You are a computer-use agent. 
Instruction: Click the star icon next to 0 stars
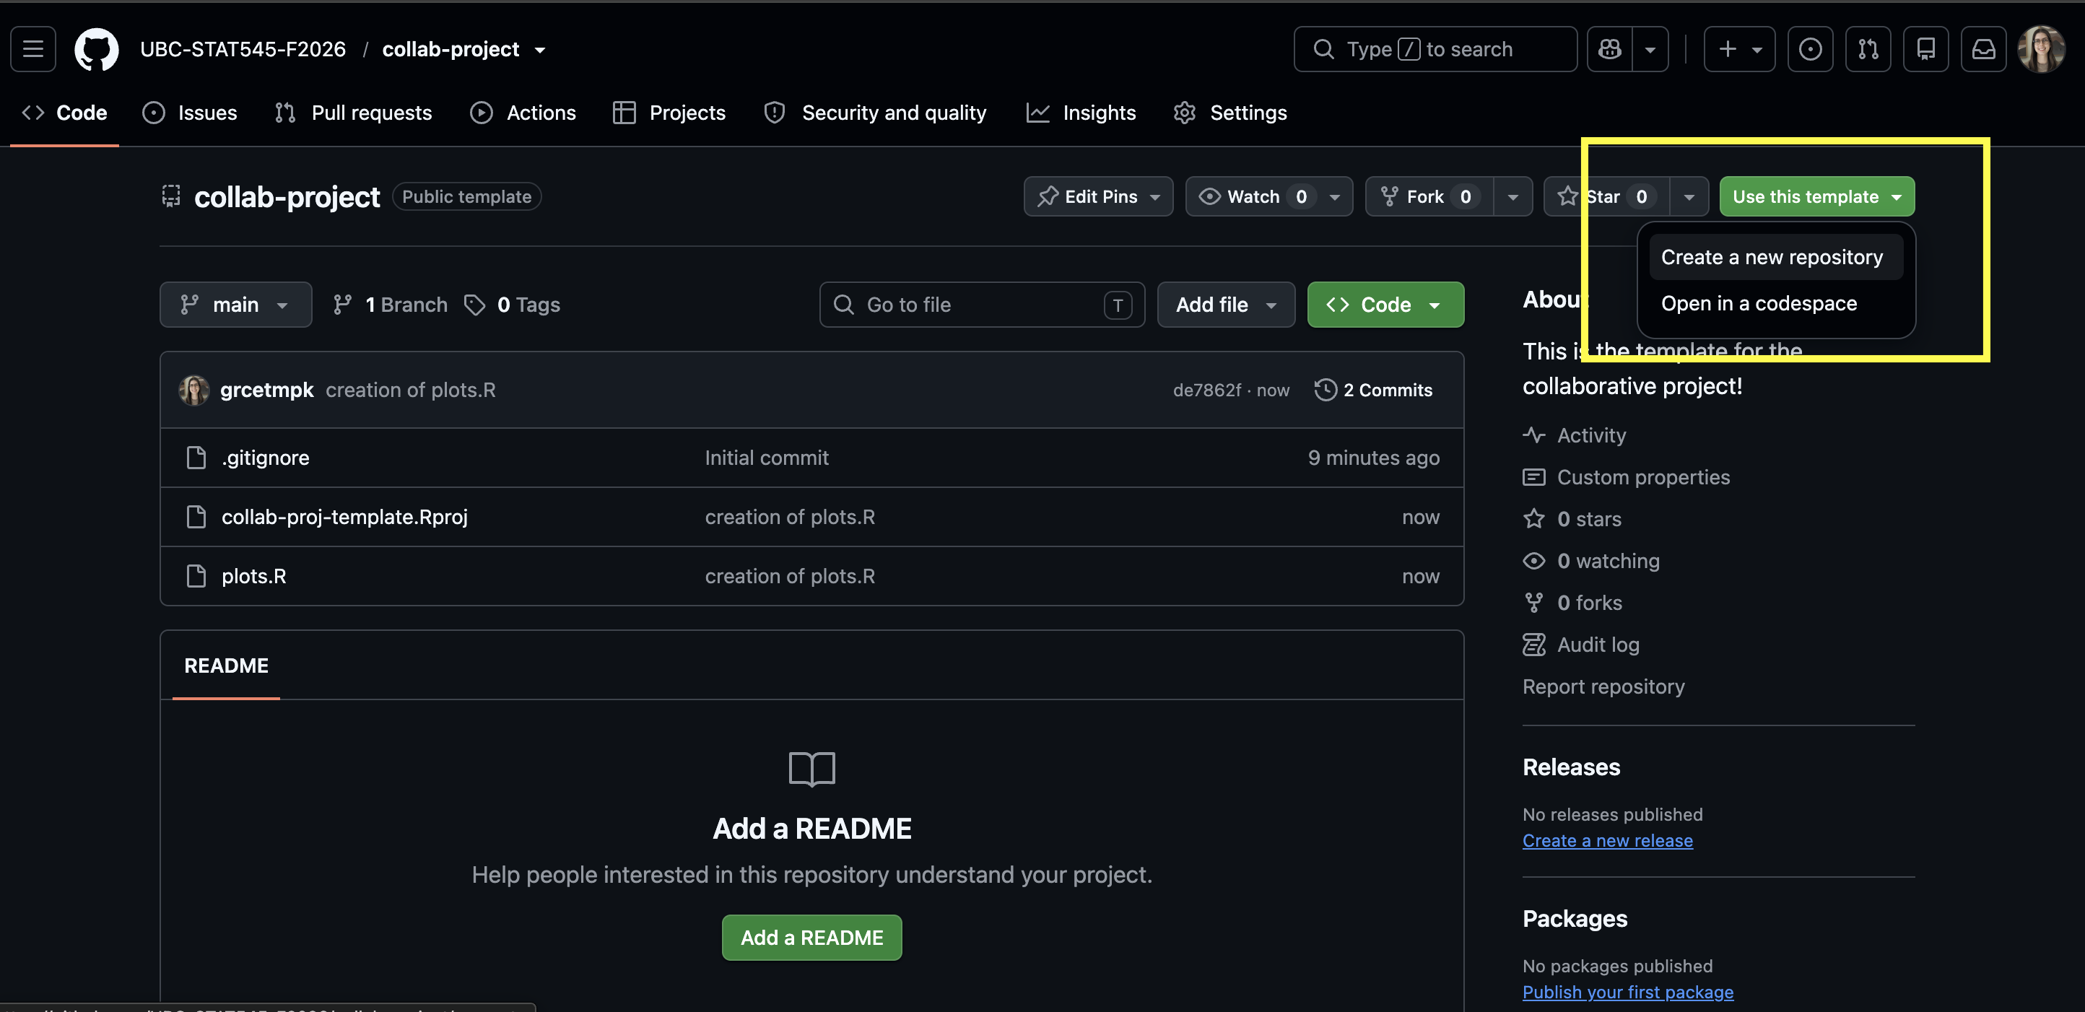(x=1534, y=518)
